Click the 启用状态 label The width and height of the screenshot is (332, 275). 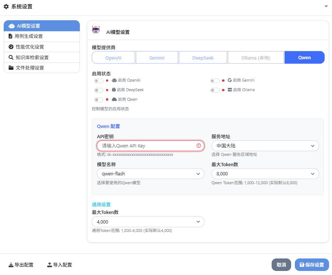(101, 74)
